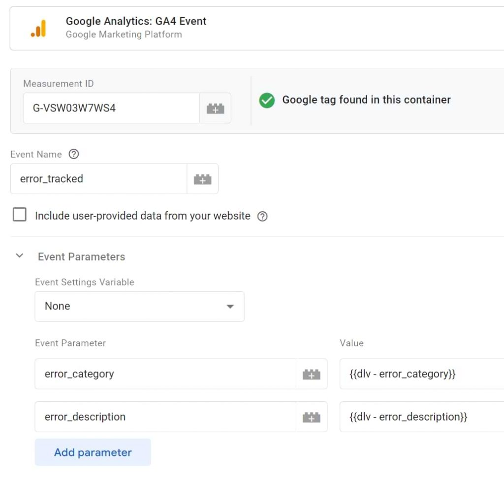Select the Google Analytics: GA4 Event header

(x=136, y=21)
